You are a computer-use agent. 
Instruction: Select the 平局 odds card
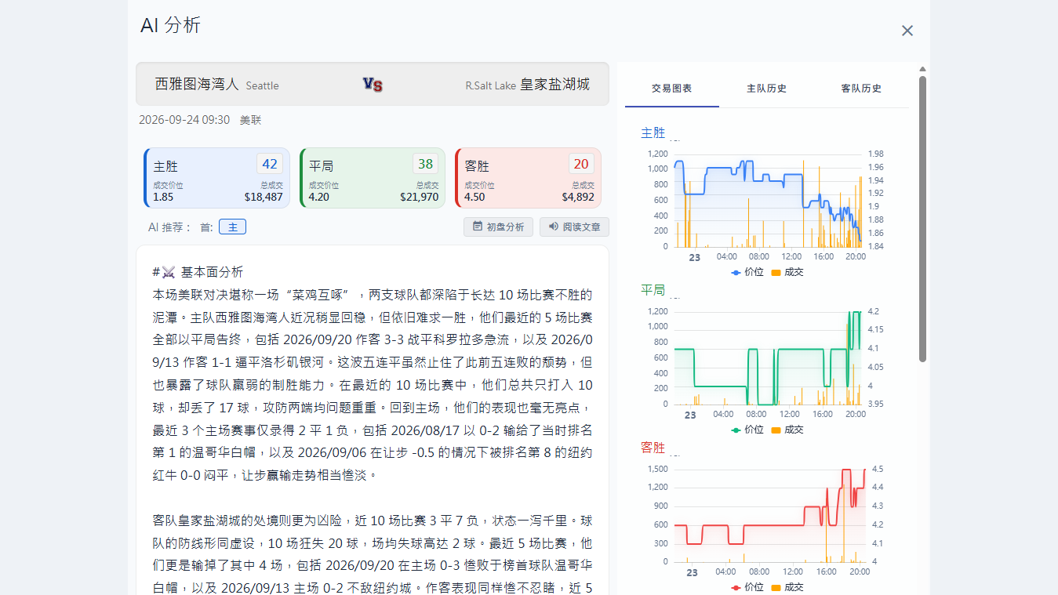373,178
